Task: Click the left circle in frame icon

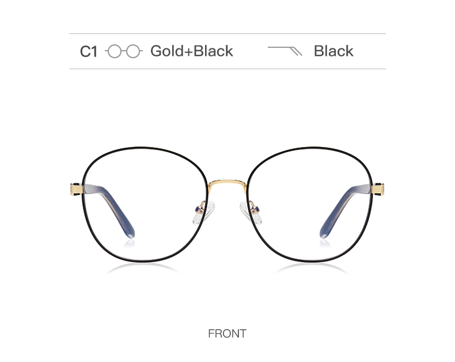Action: pyautogui.click(x=115, y=51)
